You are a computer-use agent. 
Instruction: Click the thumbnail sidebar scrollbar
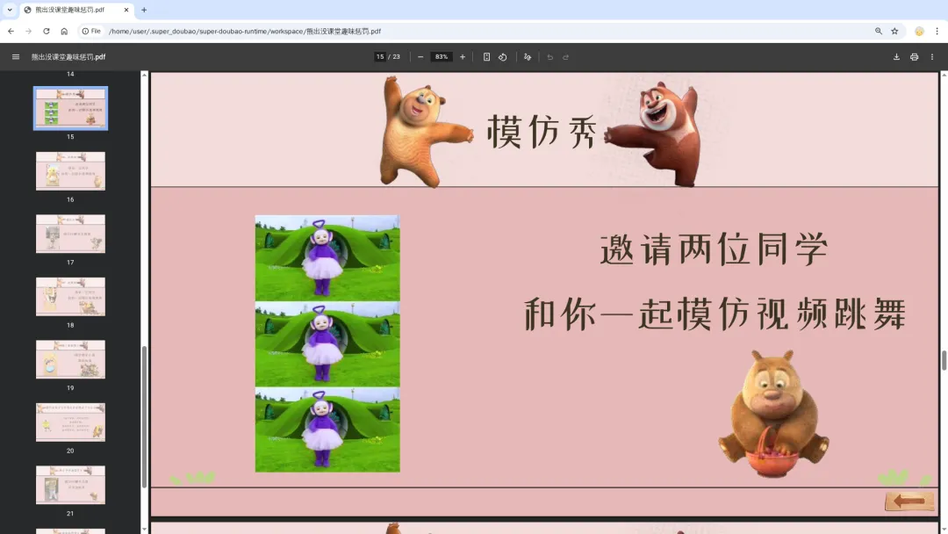tap(144, 417)
